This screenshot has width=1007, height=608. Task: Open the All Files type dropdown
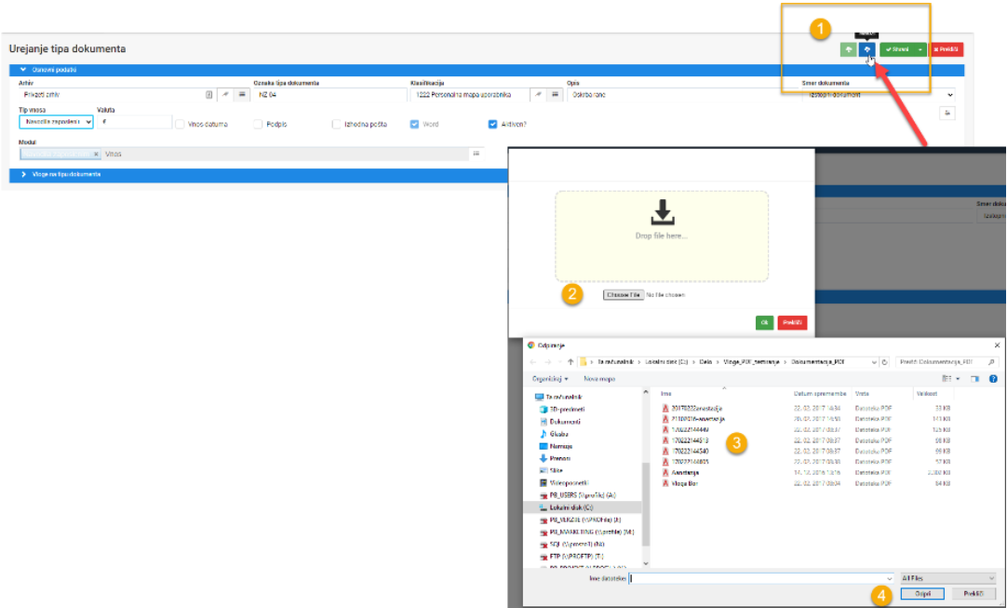948,578
